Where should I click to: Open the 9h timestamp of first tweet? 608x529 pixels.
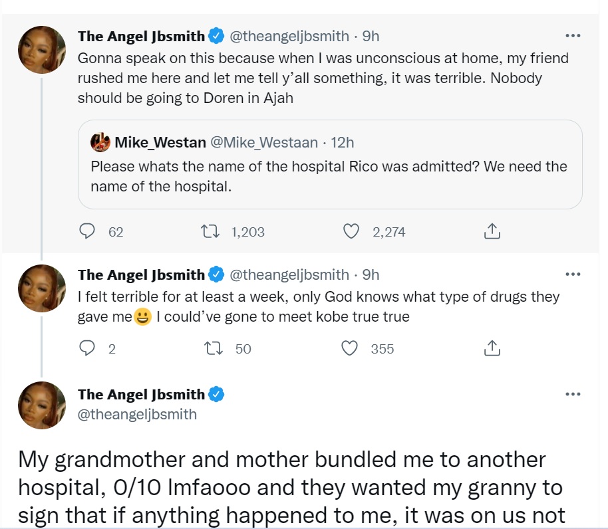[x=371, y=36]
